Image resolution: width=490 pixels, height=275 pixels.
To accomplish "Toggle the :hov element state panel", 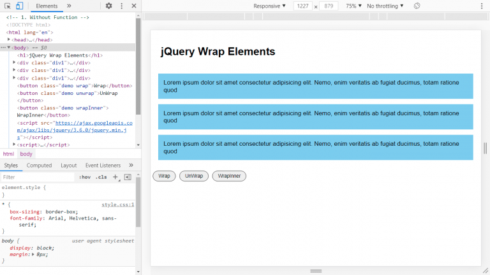I will click(x=85, y=177).
